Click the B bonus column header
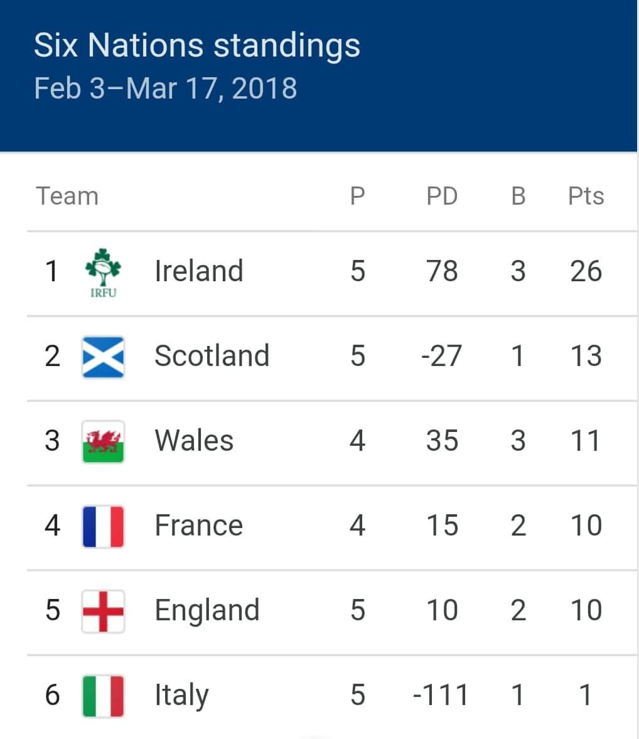The width and height of the screenshot is (639, 739). [518, 197]
